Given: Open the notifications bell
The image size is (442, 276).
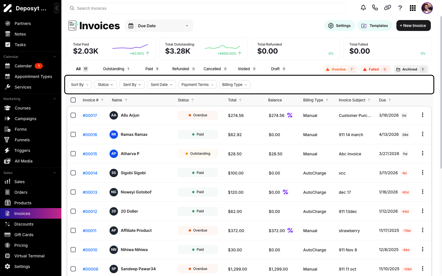Looking at the screenshot, I should [x=363, y=8].
